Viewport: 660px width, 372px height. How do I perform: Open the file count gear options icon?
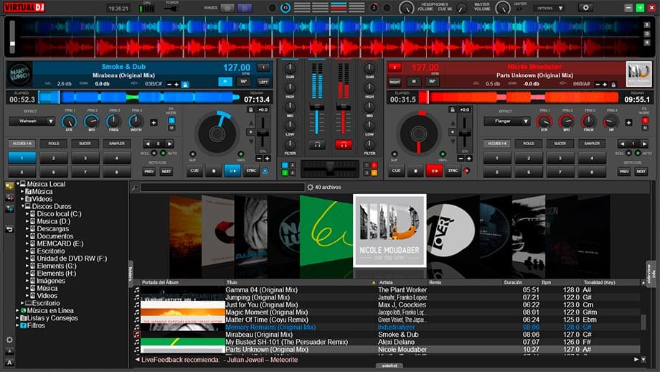[310, 187]
